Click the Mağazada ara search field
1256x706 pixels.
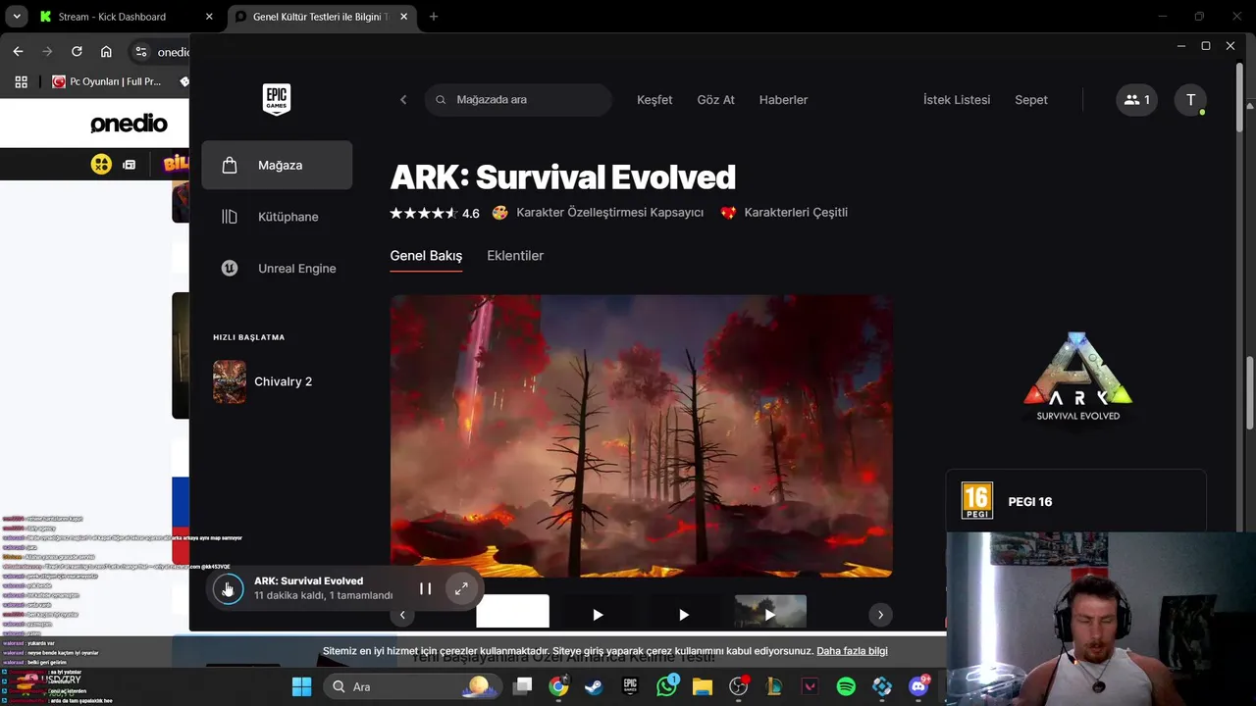point(518,100)
